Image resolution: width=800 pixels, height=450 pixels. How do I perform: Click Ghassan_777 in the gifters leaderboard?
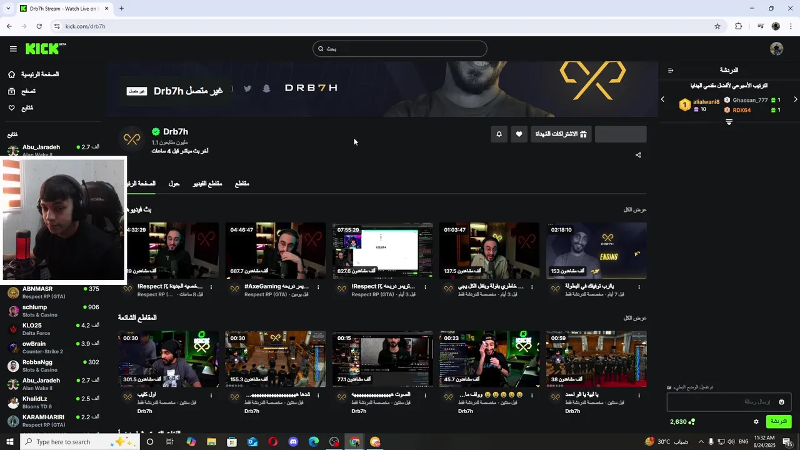[x=751, y=100]
